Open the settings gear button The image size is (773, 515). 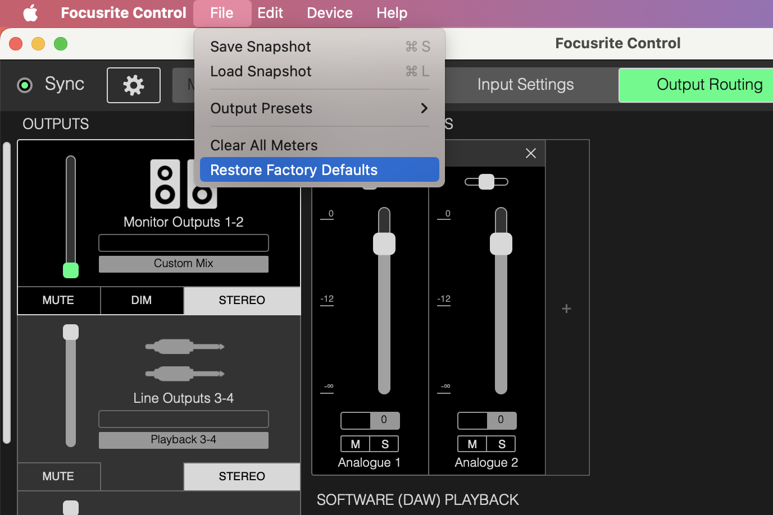pyautogui.click(x=134, y=85)
